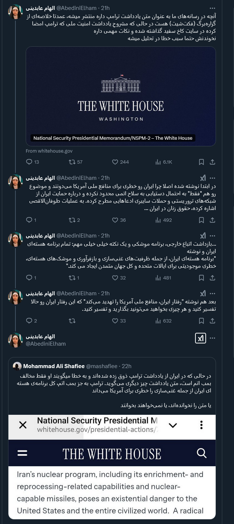Like the tweet with 36 likes
The image size is (234, 524).
[x=115, y=220]
